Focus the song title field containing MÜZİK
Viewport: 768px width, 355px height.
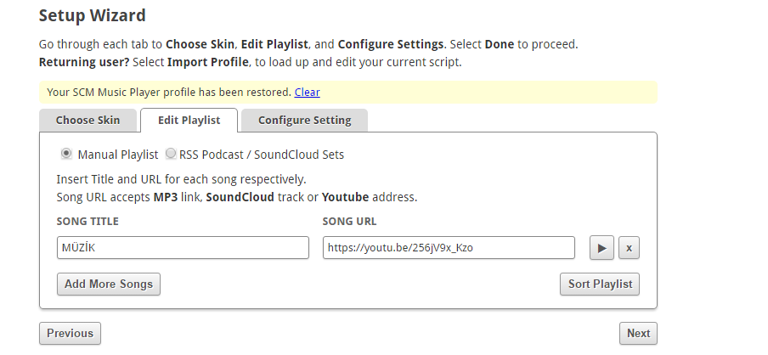tap(182, 248)
